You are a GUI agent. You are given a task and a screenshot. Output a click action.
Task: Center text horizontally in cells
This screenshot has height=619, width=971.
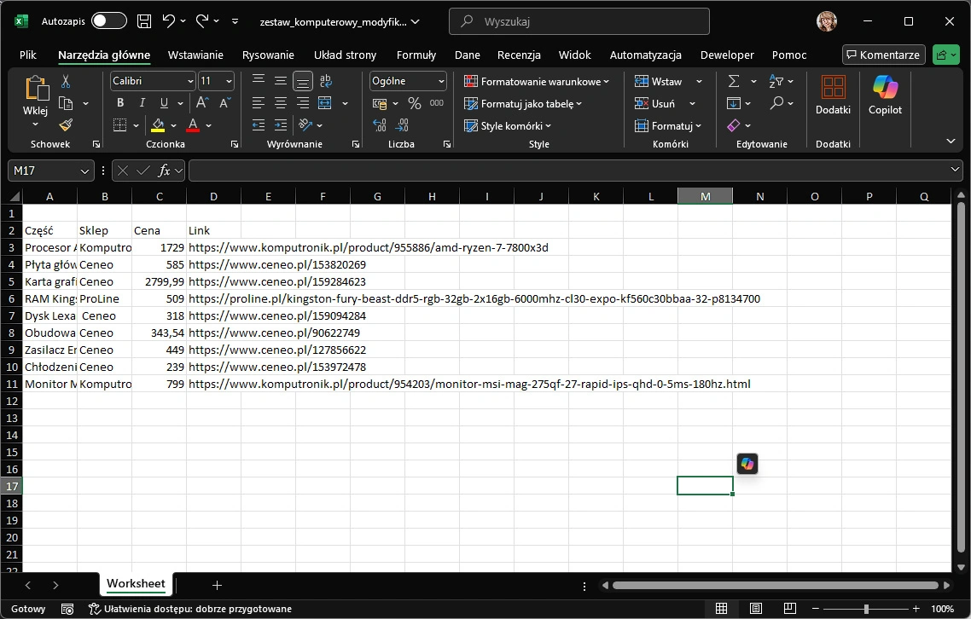tap(281, 103)
